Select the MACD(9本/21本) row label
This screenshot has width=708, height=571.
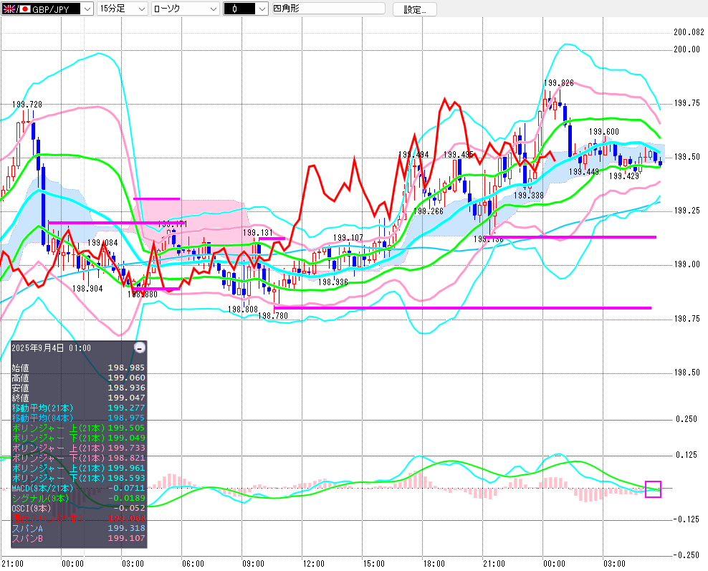pyautogui.click(x=42, y=488)
